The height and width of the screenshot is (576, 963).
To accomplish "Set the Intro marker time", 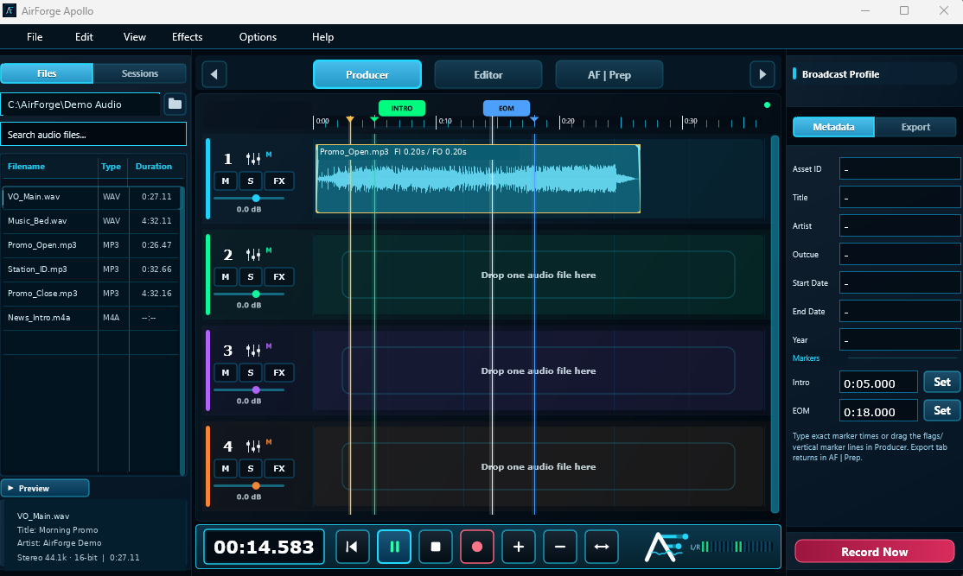I will pyautogui.click(x=942, y=382).
